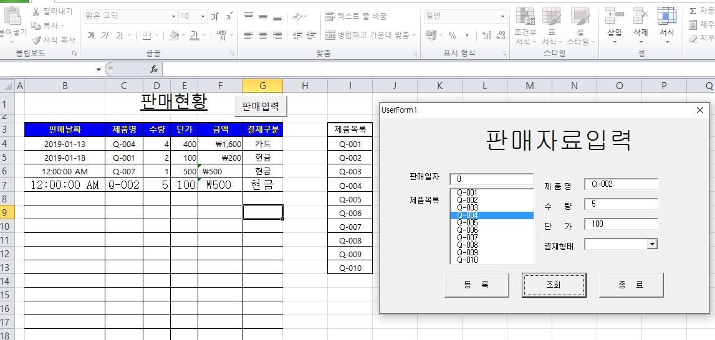Open the 결재형태 combo box dropdown
715x340 pixels.
652,245
